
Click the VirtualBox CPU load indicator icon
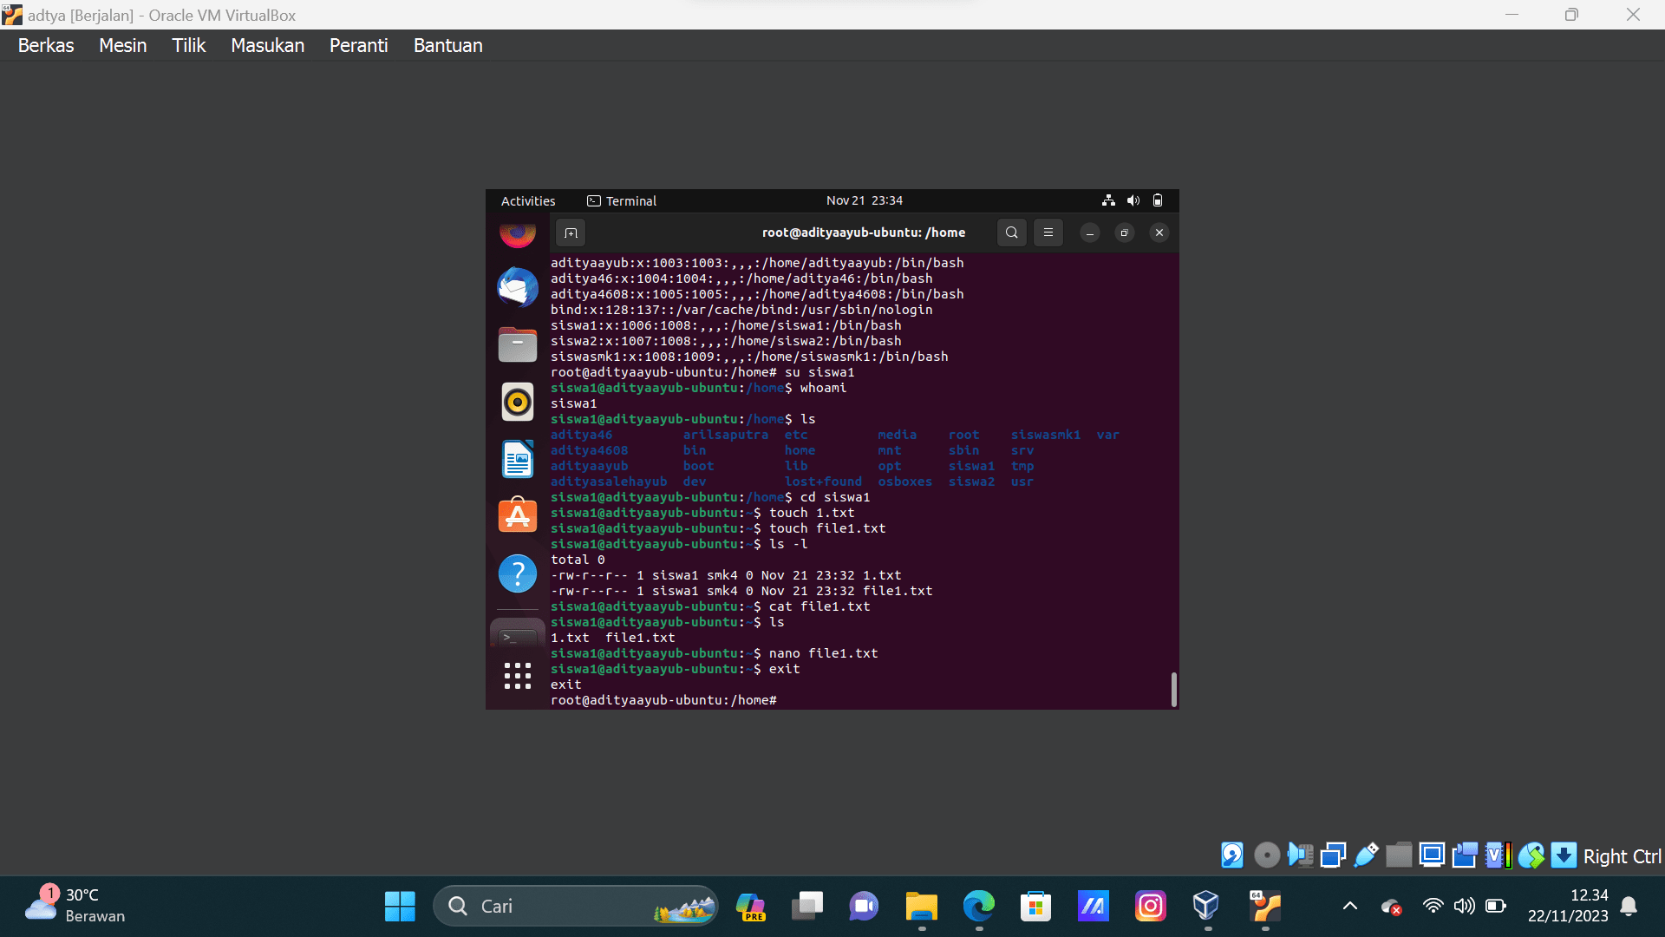[1498, 855]
